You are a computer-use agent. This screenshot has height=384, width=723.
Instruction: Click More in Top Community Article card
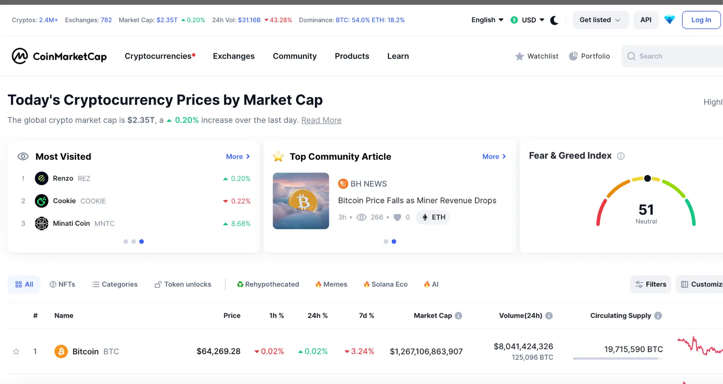tap(494, 157)
